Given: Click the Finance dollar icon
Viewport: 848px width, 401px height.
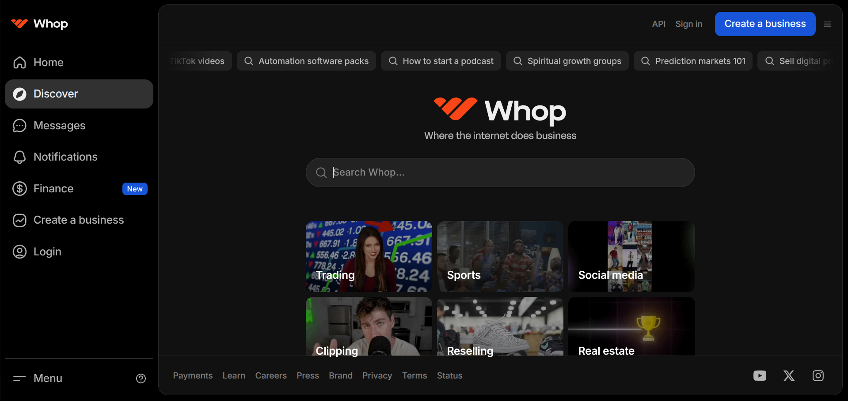Looking at the screenshot, I should [x=19, y=189].
